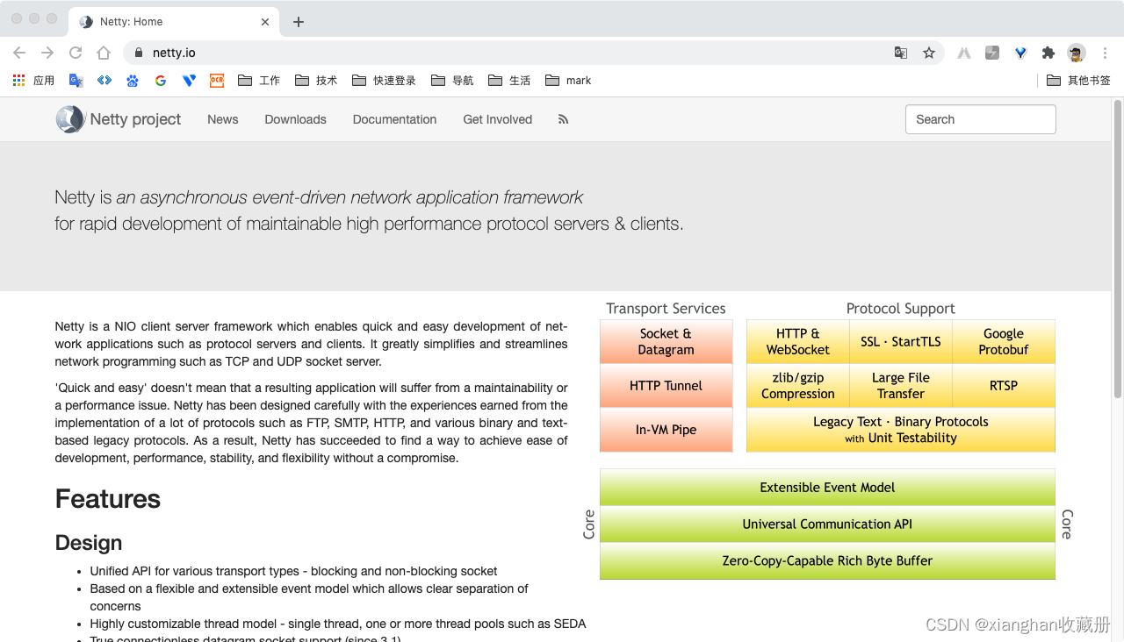Open the mark bookmark folder
This screenshot has height=642, width=1124.
coord(568,80)
